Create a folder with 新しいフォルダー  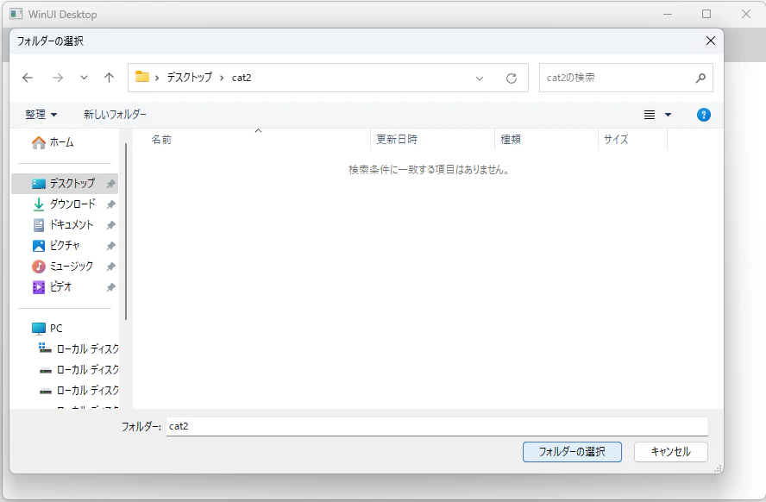click(x=115, y=114)
